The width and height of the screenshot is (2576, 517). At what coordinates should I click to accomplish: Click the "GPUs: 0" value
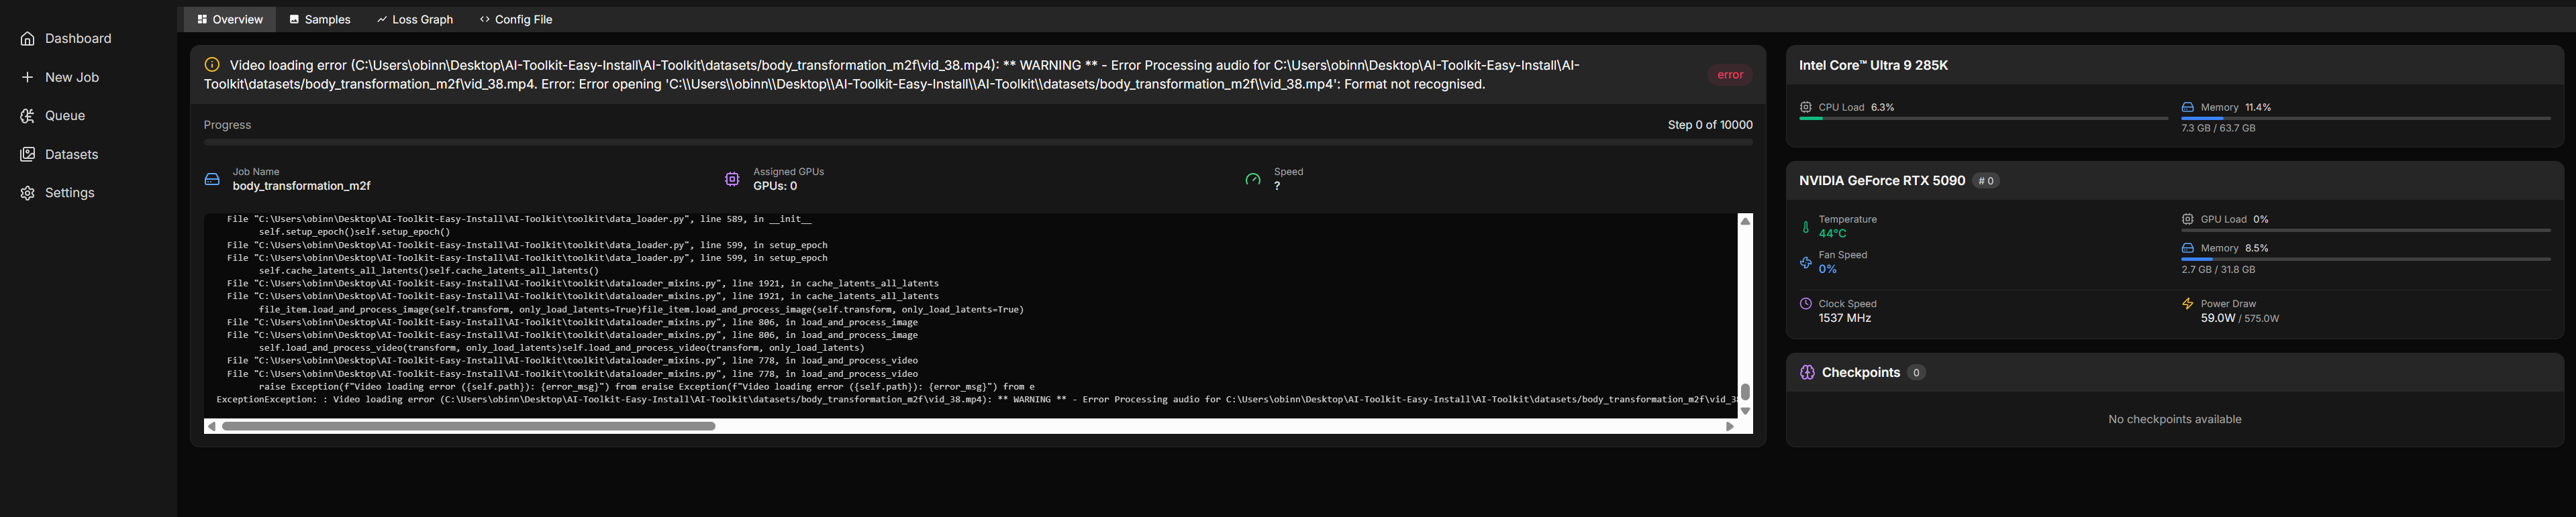pyautogui.click(x=775, y=186)
